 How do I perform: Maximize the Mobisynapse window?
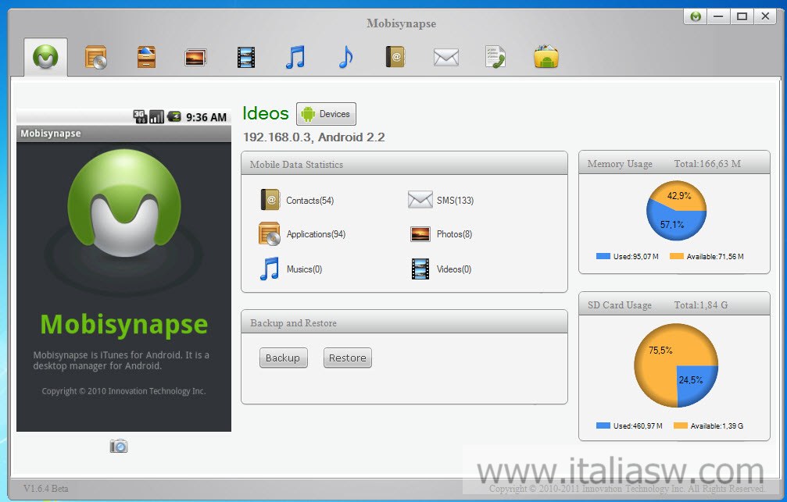[742, 16]
